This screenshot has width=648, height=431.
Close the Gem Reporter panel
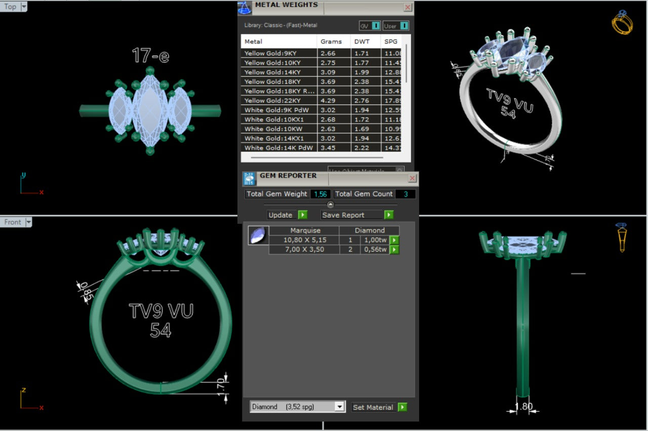tap(413, 178)
